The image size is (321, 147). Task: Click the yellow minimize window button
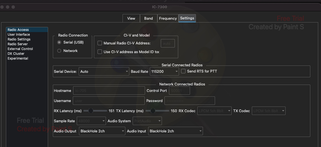(8, 7)
